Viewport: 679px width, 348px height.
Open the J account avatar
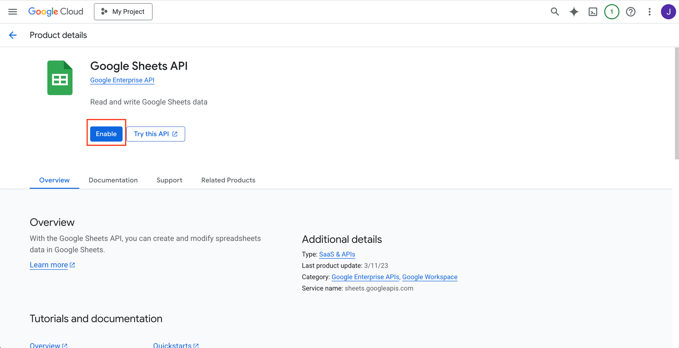[x=668, y=12]
